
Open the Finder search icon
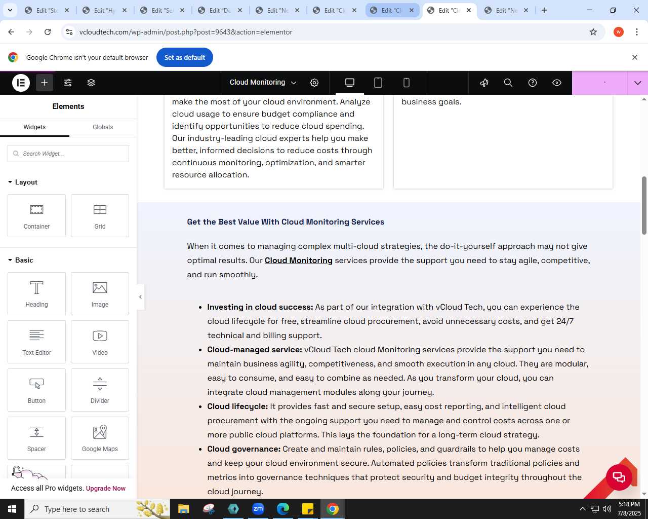coord(508,83)
